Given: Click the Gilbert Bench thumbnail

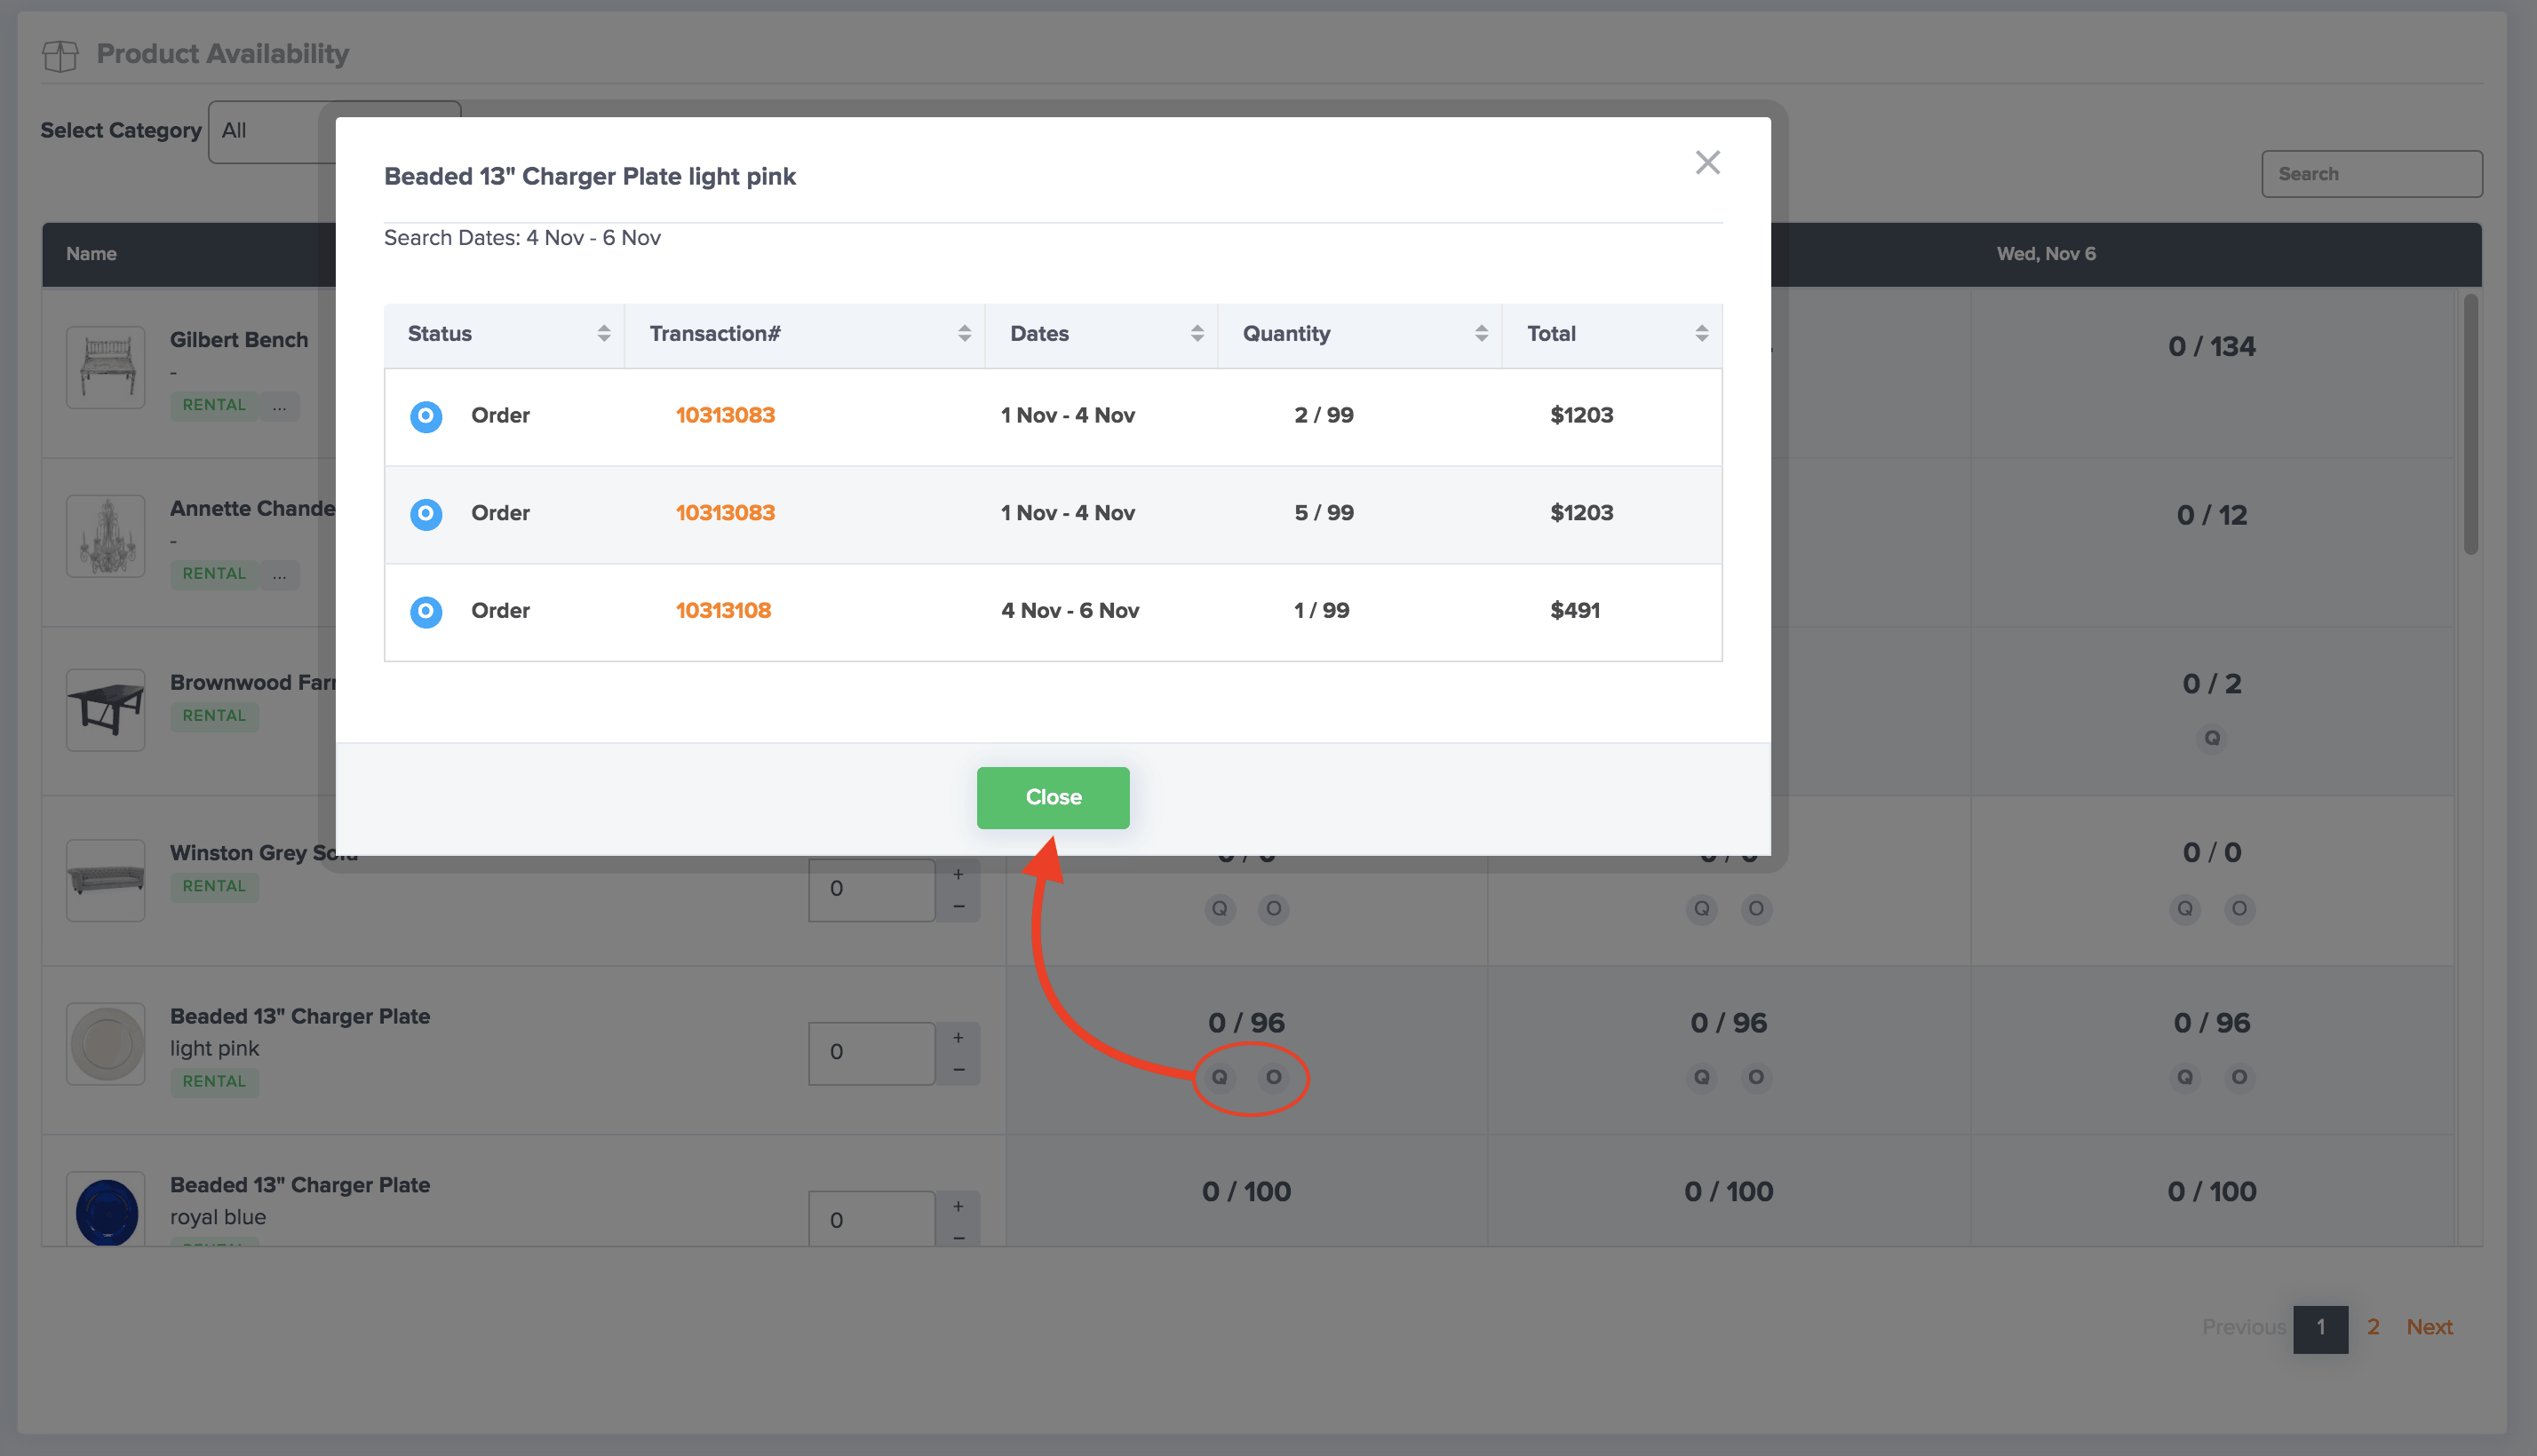Looking at the screenshot, I should (106, 367).
